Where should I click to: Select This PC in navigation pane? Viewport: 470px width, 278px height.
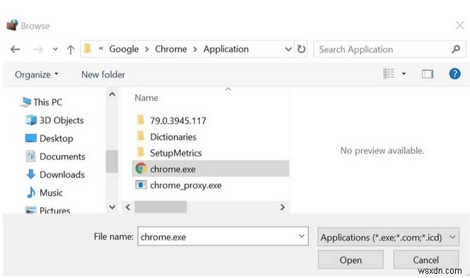(x=41, y=102)
